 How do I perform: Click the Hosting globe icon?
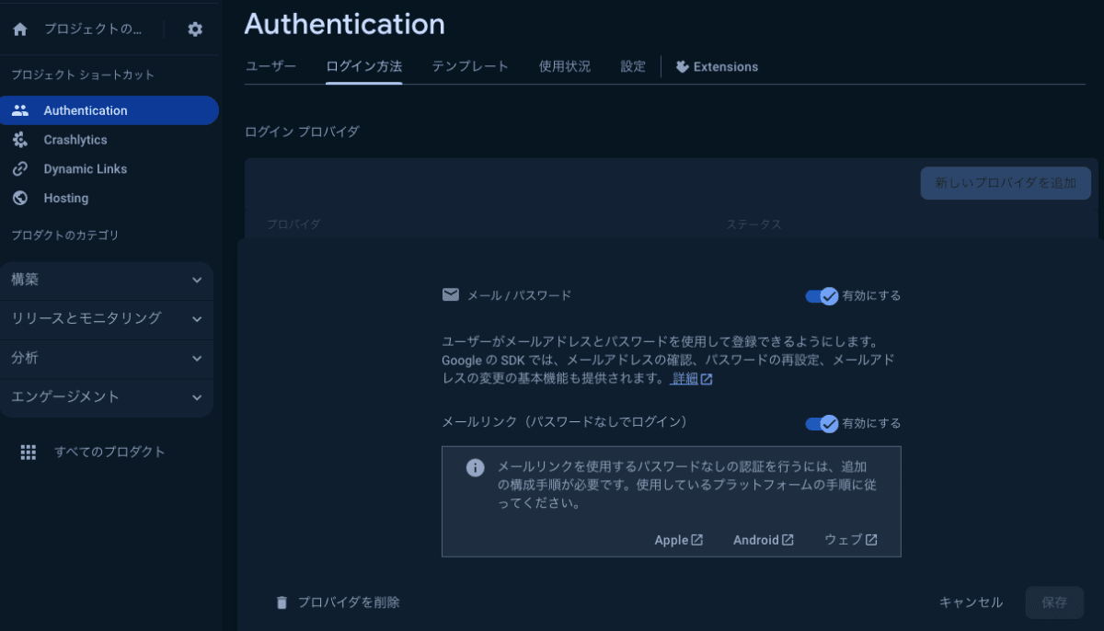[x=20, y=198]
